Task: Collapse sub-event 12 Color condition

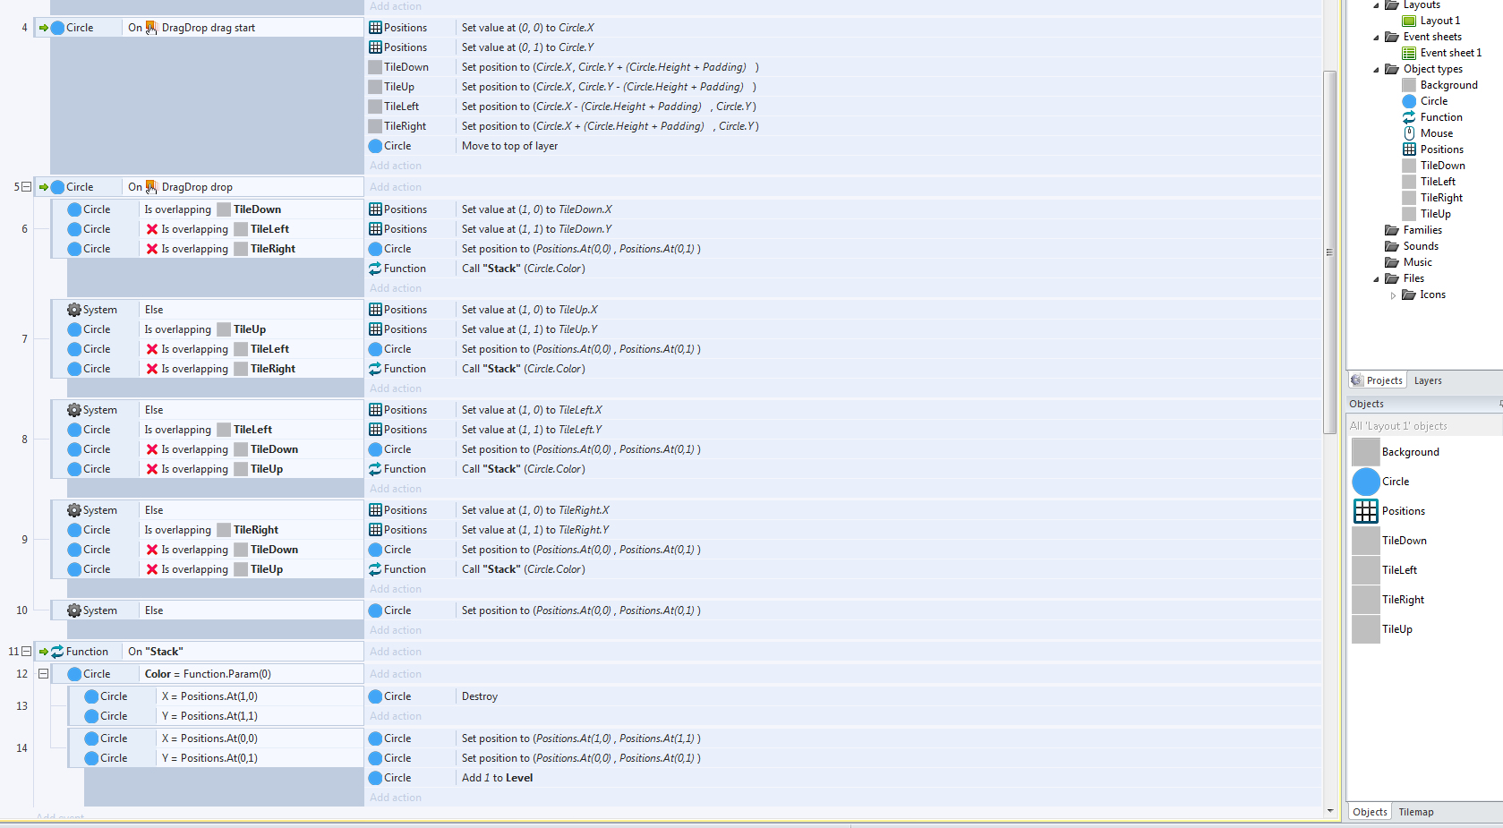Action: click(x=43, y=674)
